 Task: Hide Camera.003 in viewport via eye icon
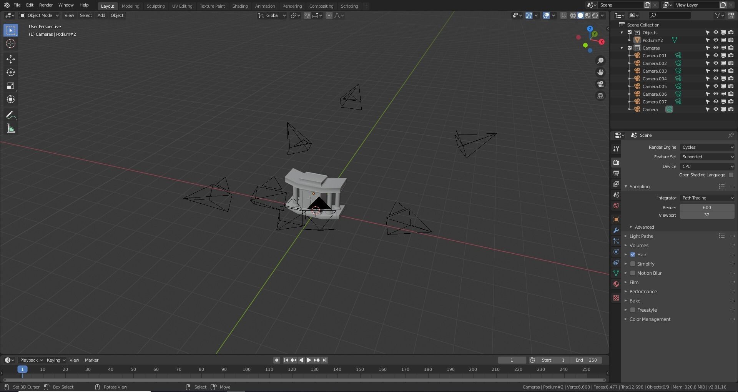click(x=716, y=71)
